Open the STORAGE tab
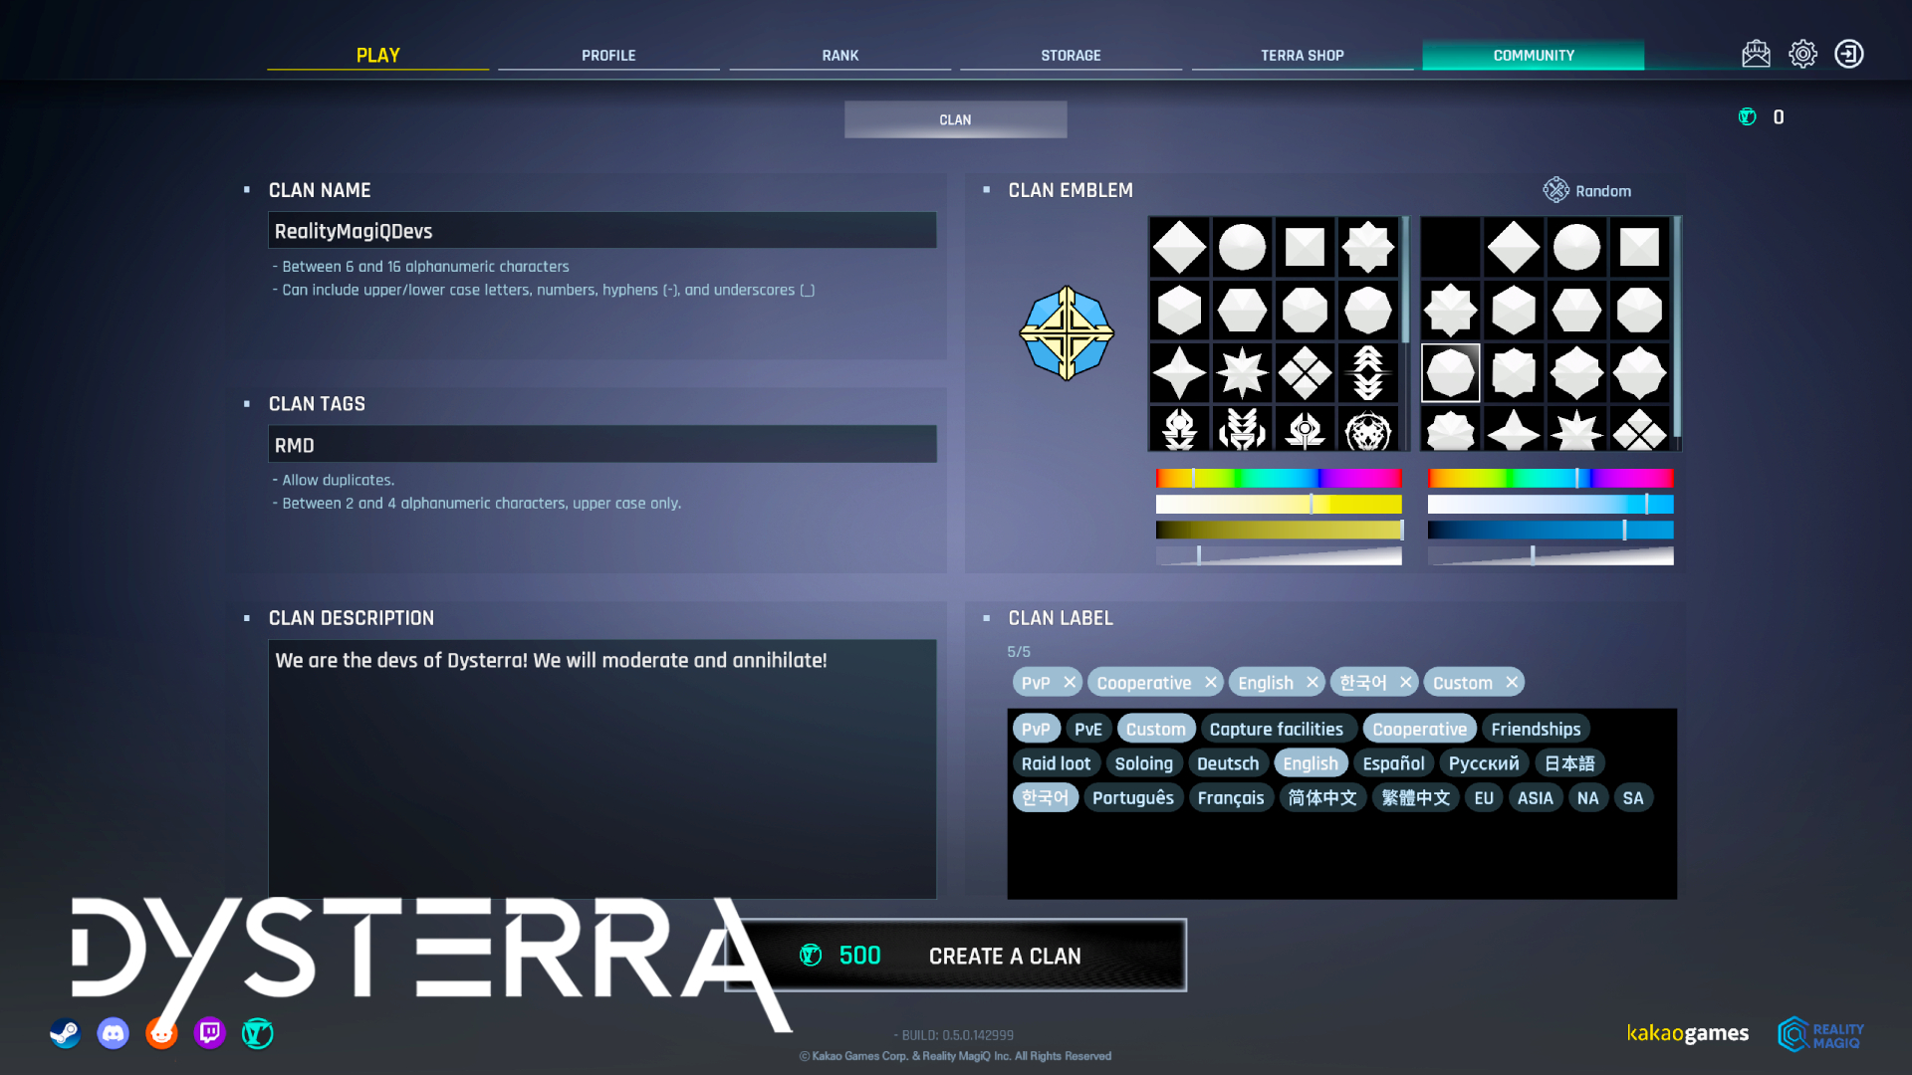Image resolution: width=1912 pixels, height=1075 pixels. (x=1071, y=55)
